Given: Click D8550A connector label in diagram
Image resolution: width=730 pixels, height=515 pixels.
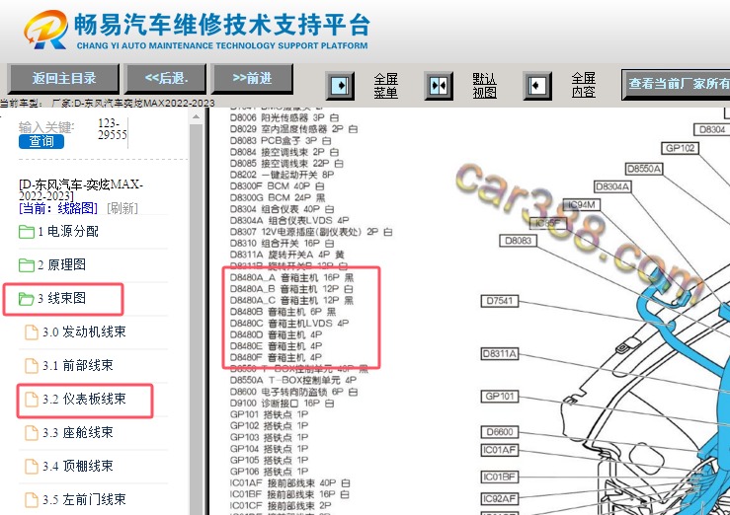Looking at the screenshot, I should 644,169.
